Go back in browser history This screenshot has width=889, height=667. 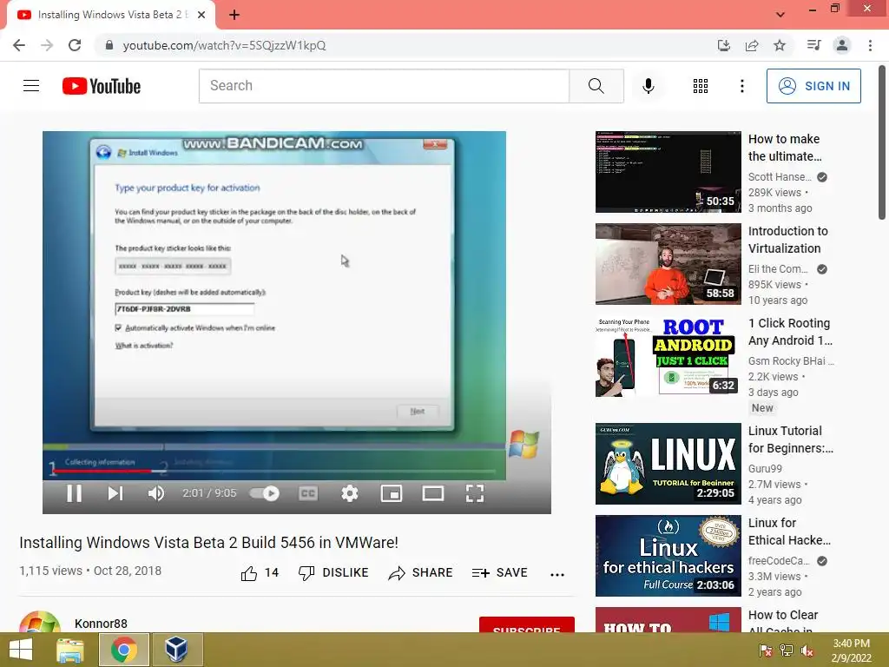[x=19, y=45]
